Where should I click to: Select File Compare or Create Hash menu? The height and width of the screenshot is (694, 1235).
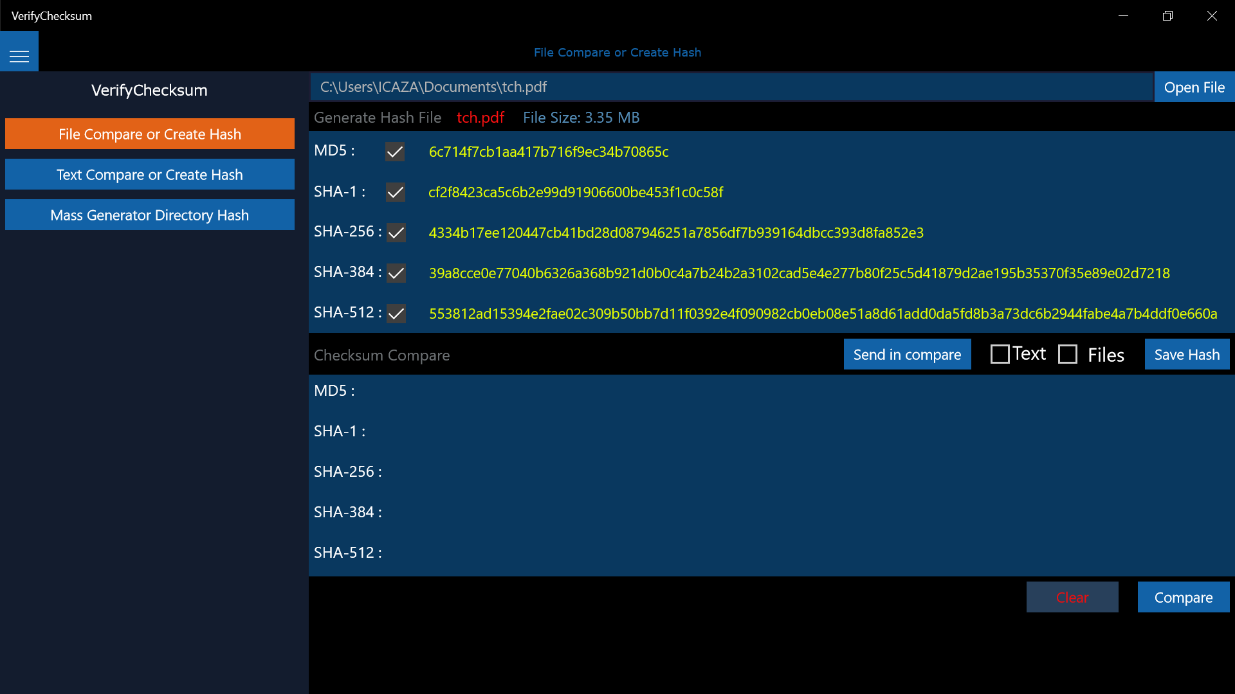(150, 134)
